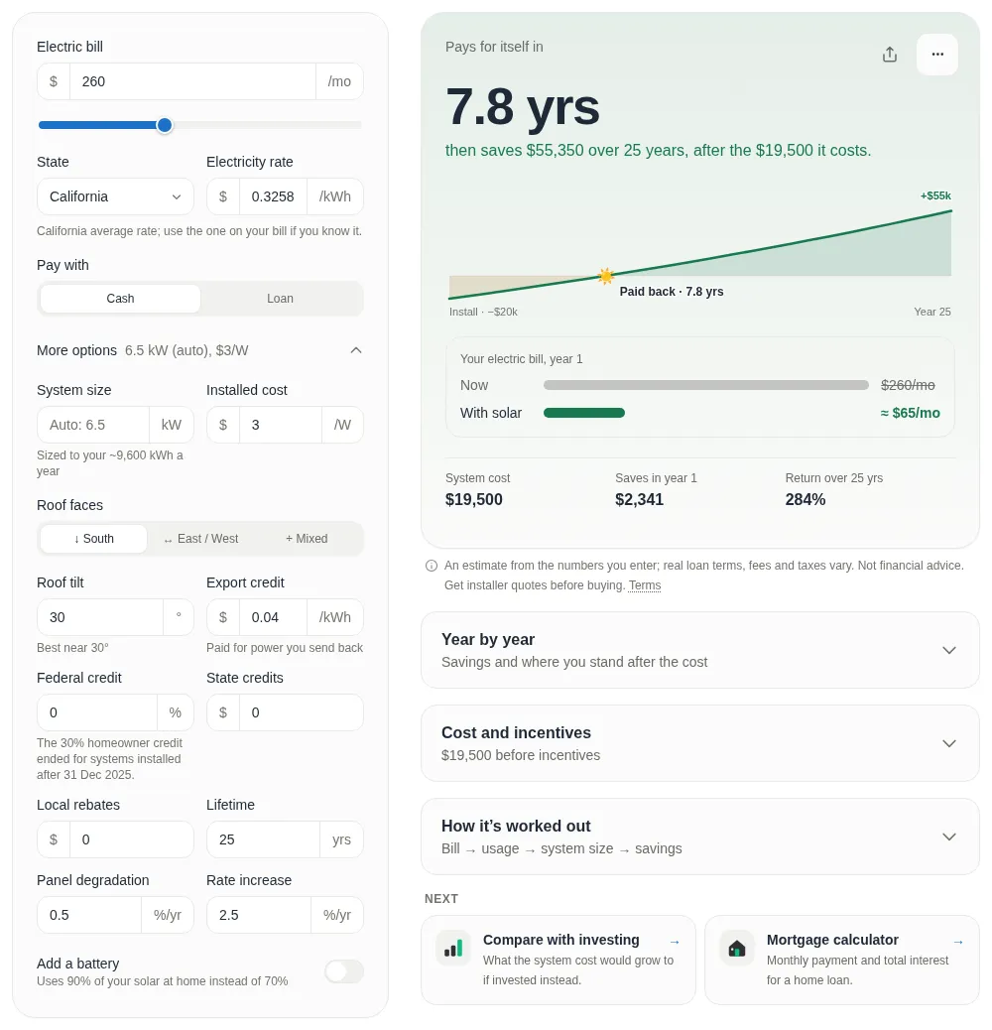Click the info icon beside estimate disclaimer

(x=432, y=566)
